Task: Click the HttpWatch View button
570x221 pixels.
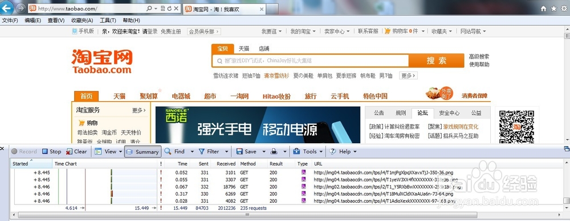Action: point(106,152)
